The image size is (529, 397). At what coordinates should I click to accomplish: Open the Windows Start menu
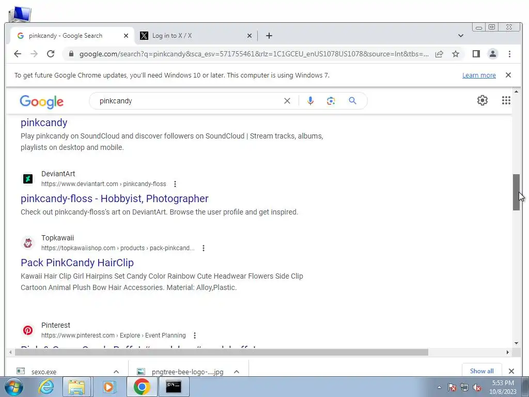[13, 387]
